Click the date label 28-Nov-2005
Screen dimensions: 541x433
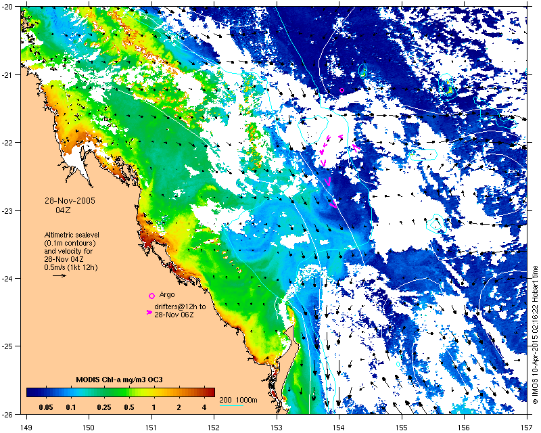tap(70, 201)
